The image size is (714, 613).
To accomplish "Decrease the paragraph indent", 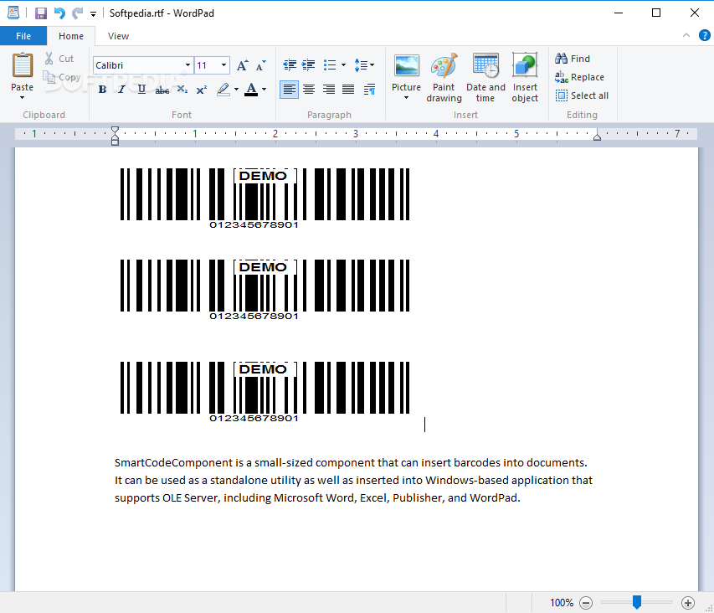I will click(x=290, y=65).
